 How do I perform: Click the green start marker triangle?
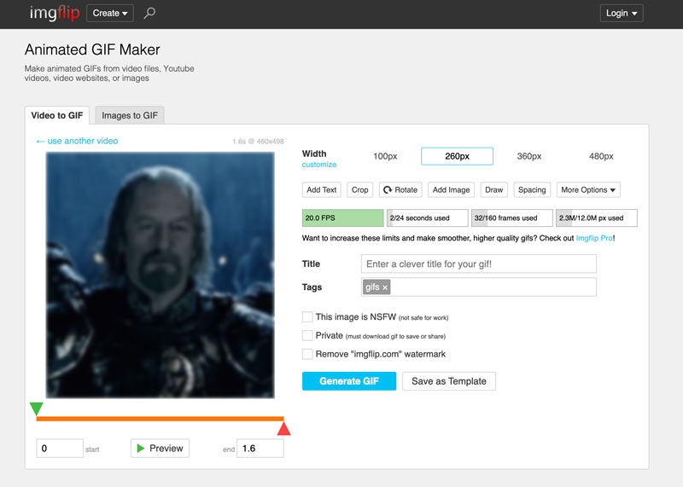pos(37,409)
